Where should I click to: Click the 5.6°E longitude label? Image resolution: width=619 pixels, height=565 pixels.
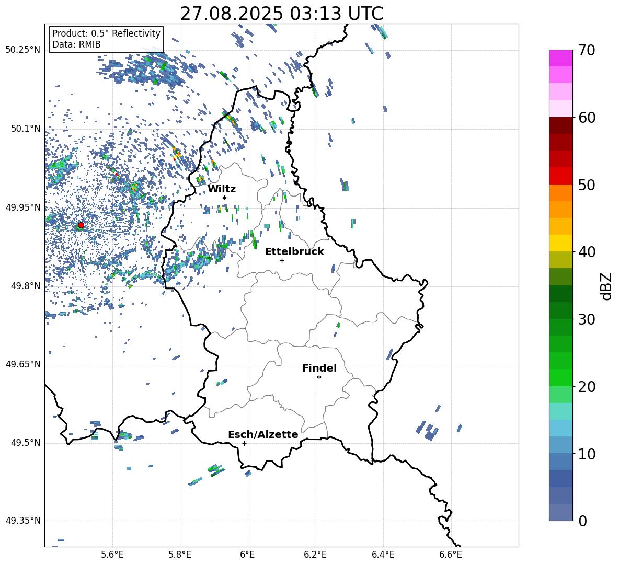112,555
